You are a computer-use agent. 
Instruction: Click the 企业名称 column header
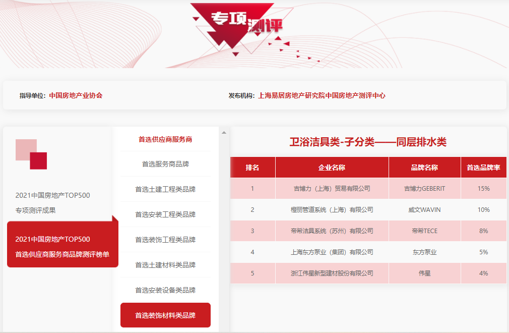coord(332,168)
